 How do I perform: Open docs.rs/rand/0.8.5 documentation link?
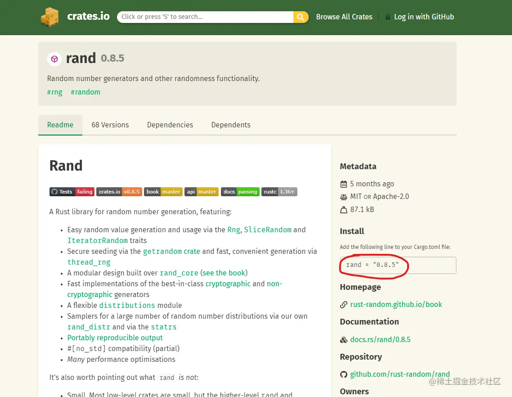point(381,339)
